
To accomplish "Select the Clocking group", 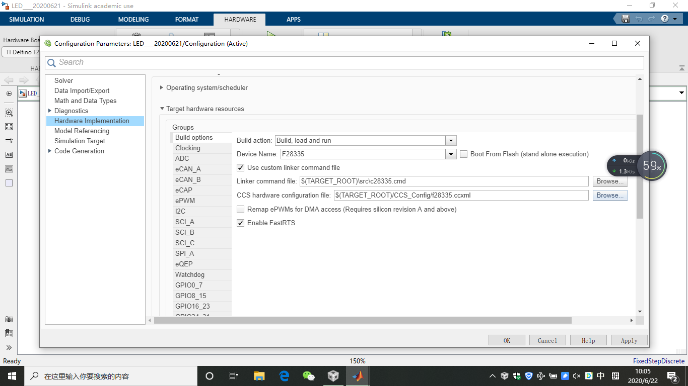I will (x=201, y=148).
